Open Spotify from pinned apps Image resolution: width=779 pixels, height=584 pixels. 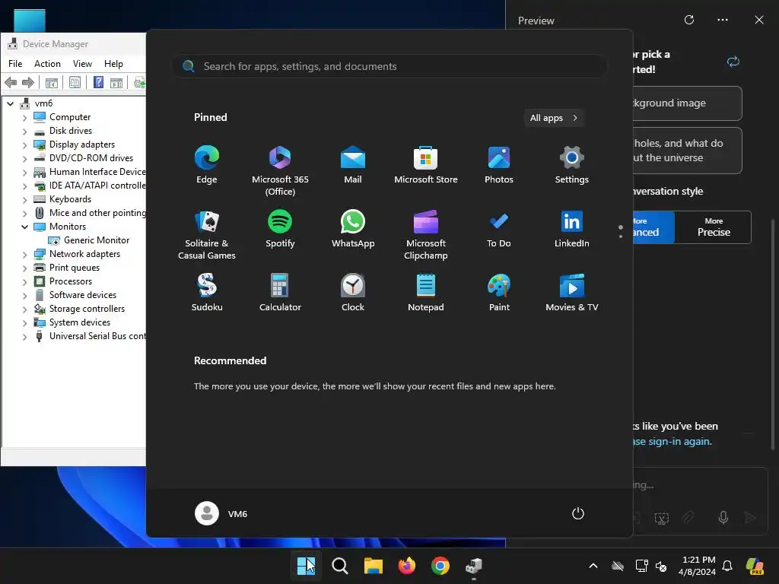pyautogui.click(x=280, y=228)
